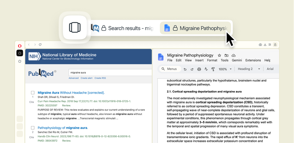The image size is (294, 143).
Task: Open the browser downloads icon
Action: point(265,45)
